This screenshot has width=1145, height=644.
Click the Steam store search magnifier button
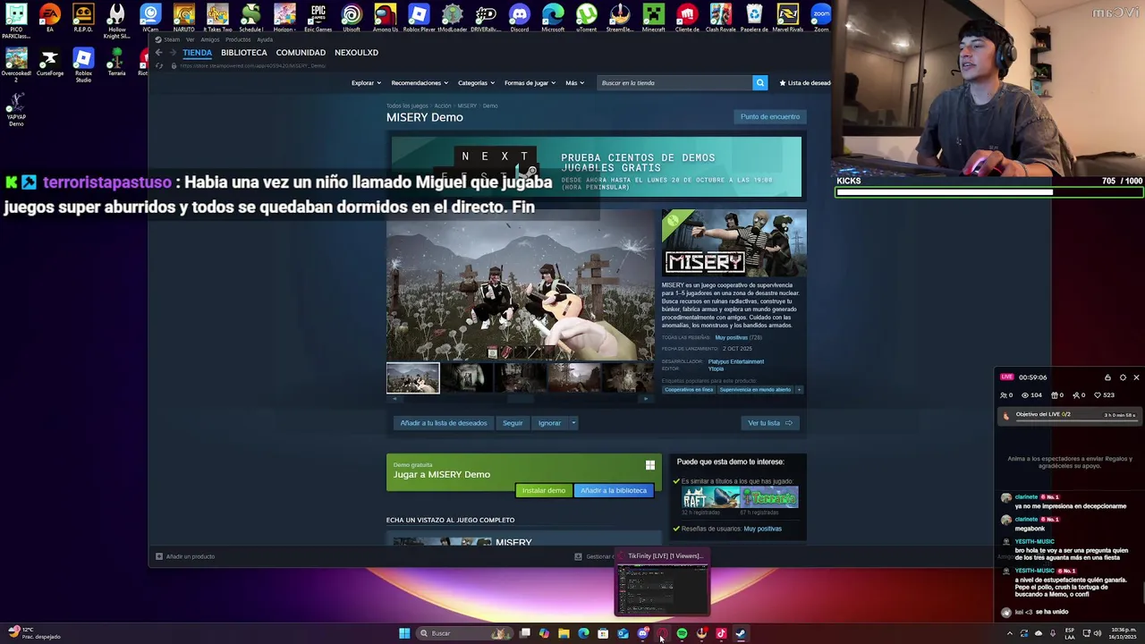point(759,82)
